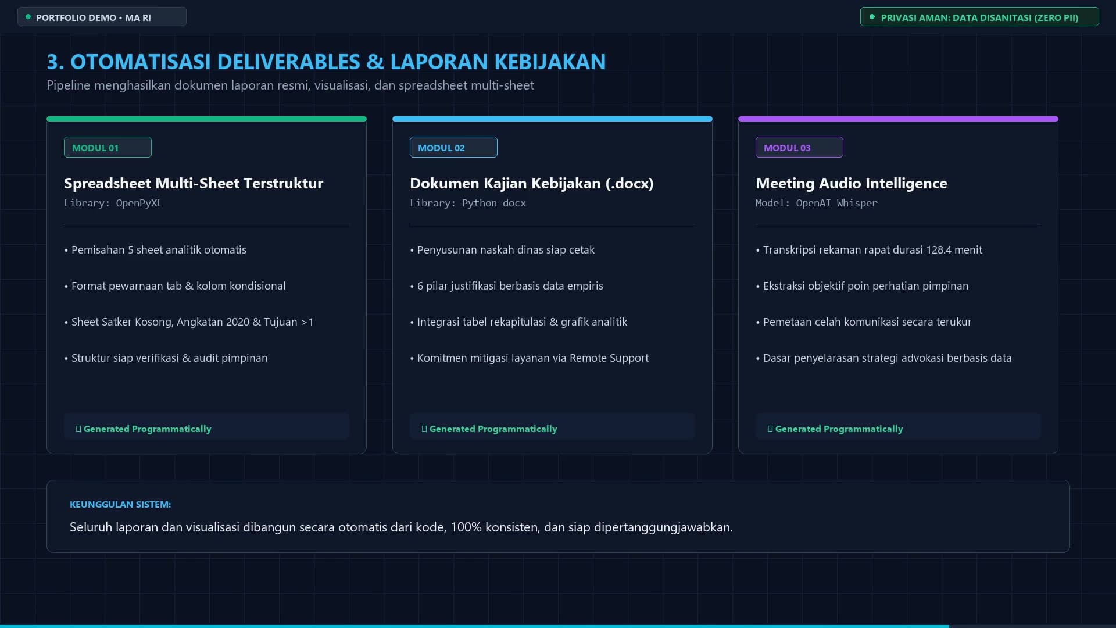Click the Library: OpenPyXL label

pos(113,203)
